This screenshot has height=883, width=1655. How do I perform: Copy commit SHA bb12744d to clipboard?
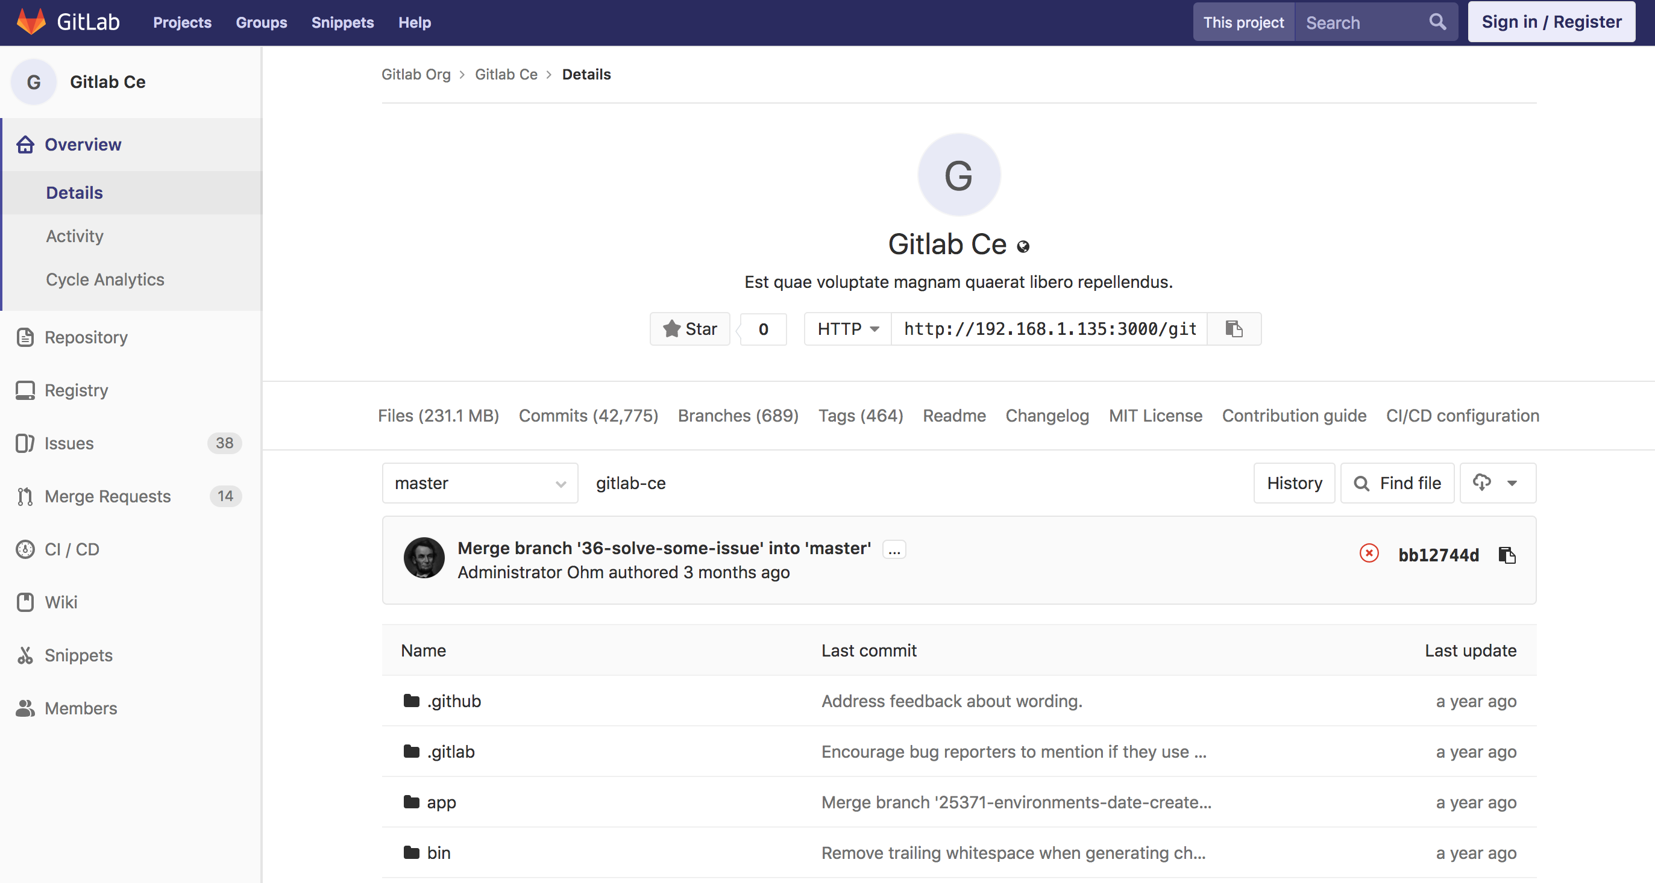1507,555
